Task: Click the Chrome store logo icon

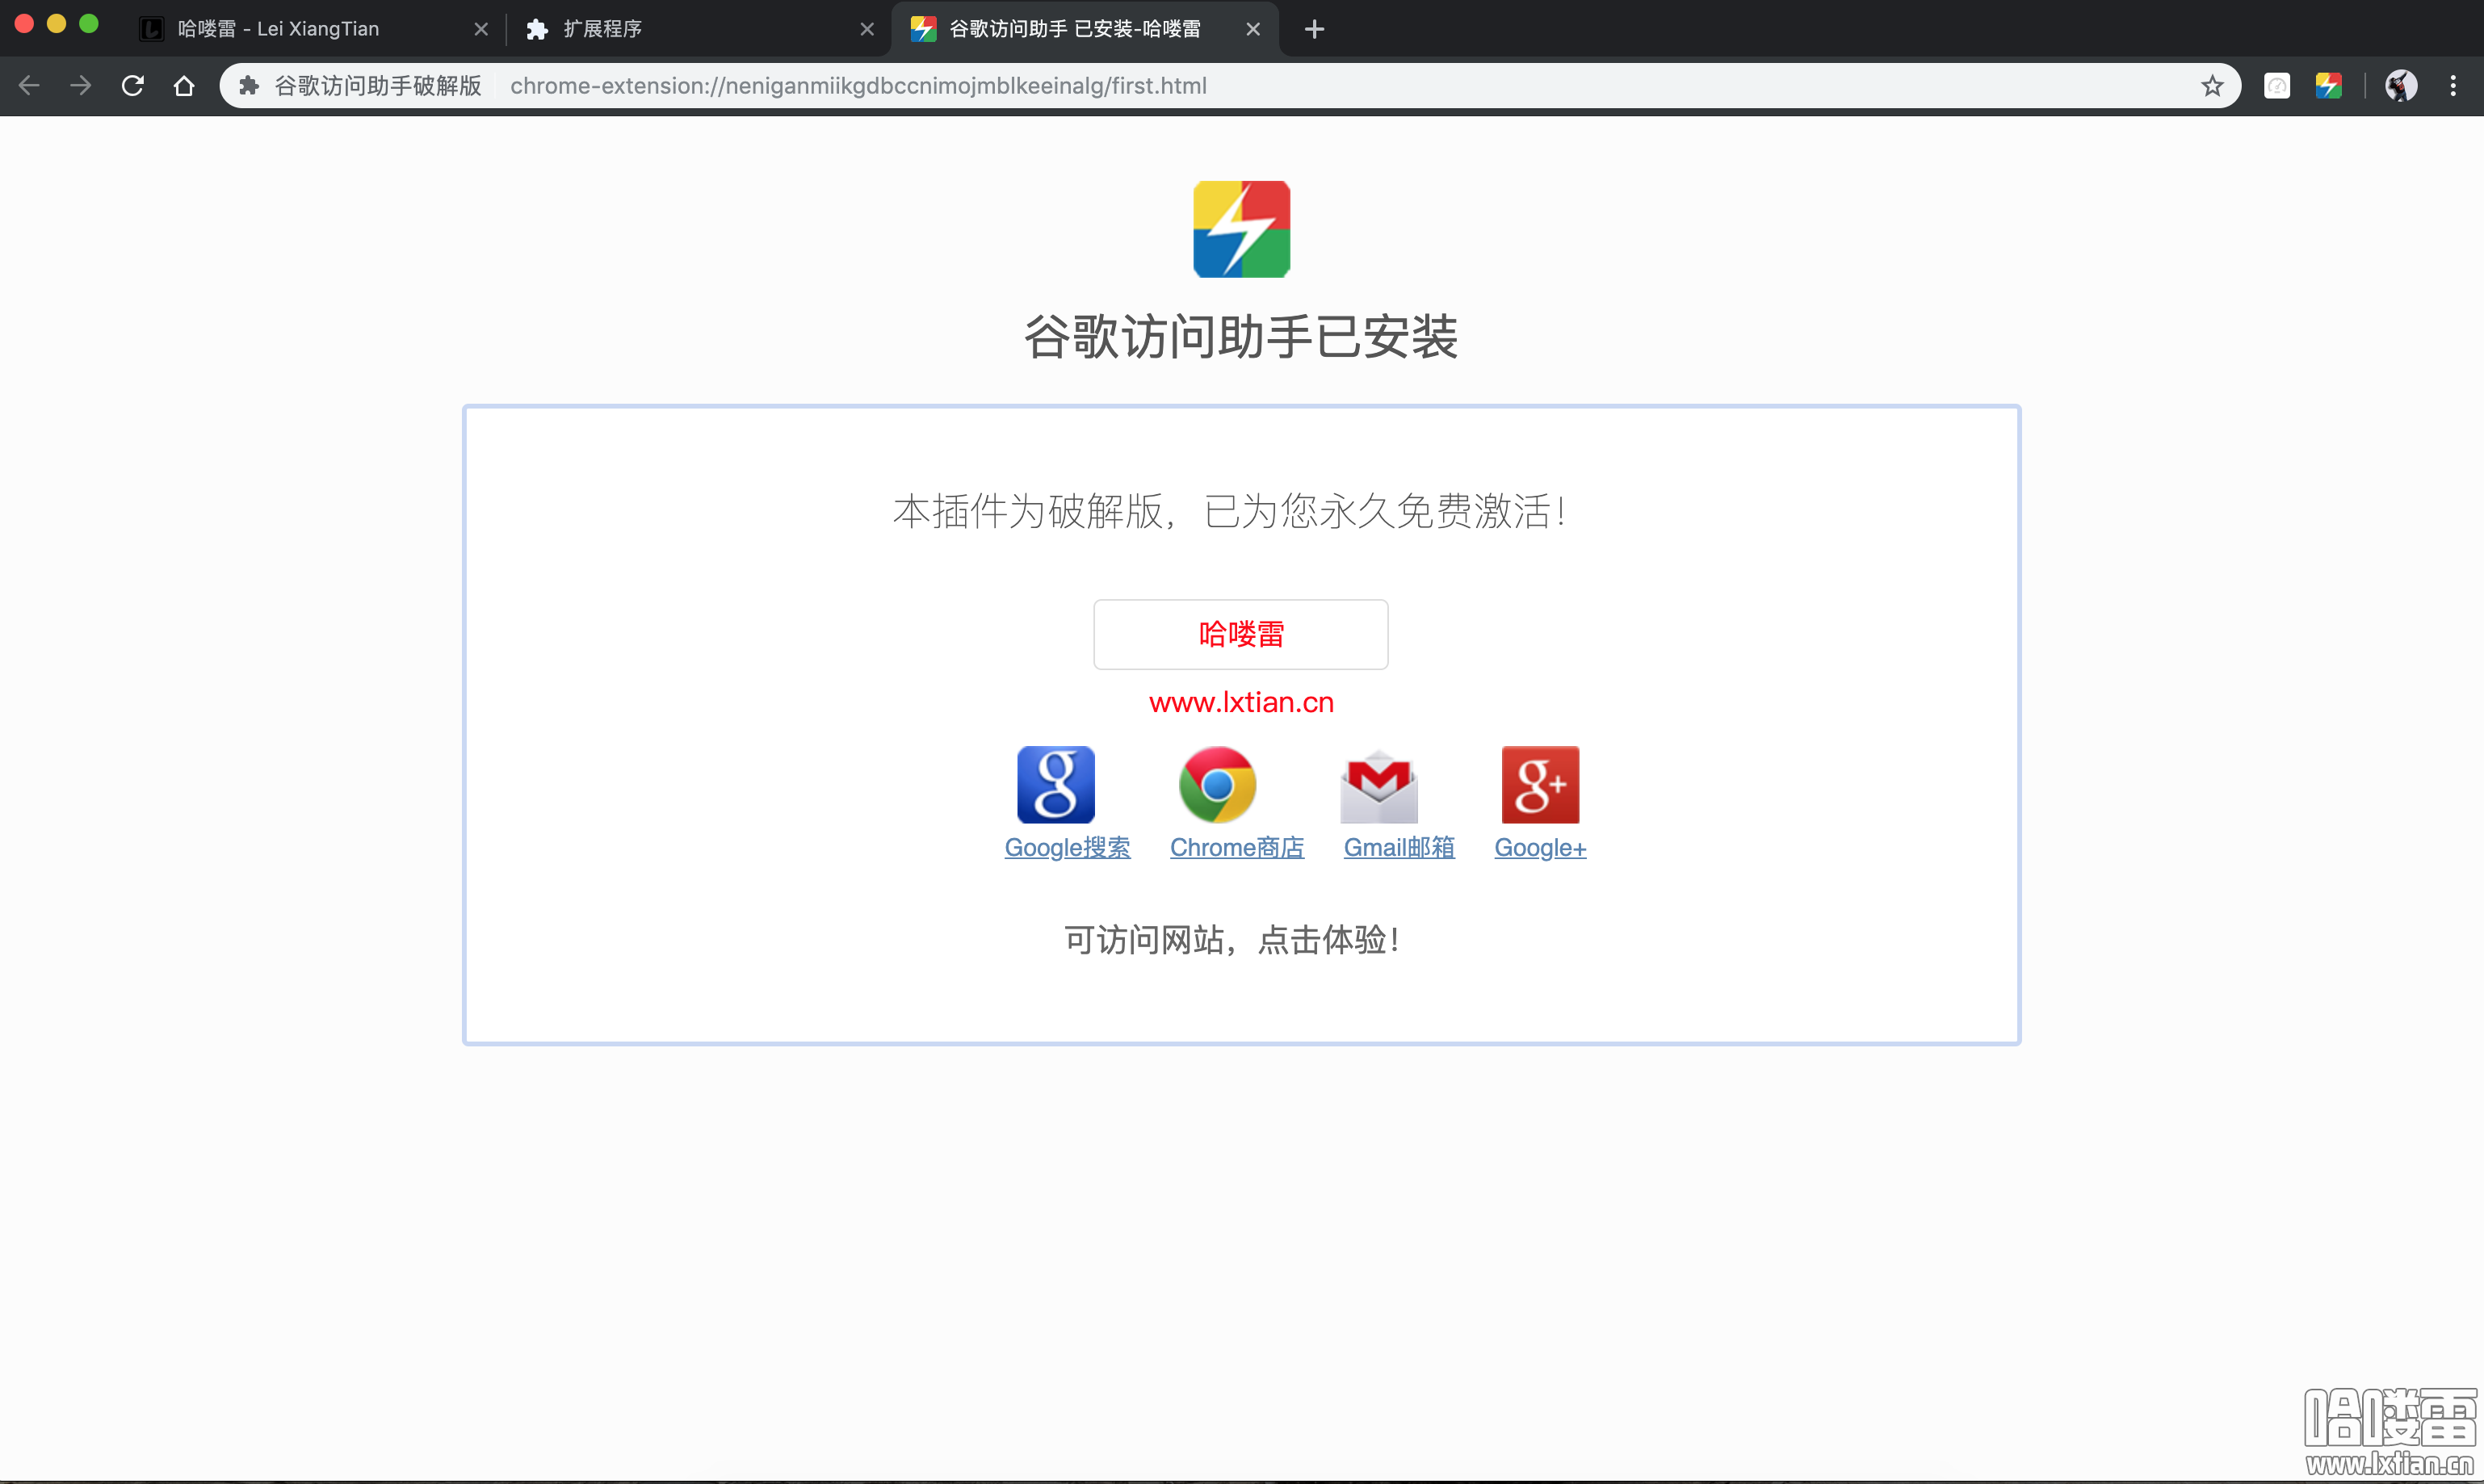Action: (x=1217, y=785)
